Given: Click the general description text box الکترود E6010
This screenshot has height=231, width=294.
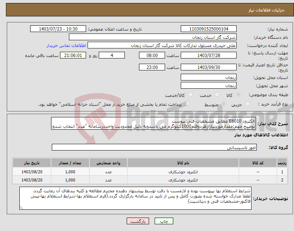Looking at the screenshot, I should (x=154, y=124).
